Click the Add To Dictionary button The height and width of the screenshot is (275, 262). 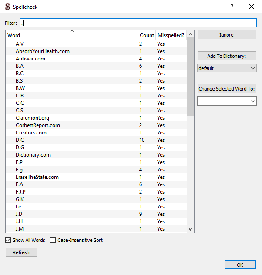click(227, 56)
